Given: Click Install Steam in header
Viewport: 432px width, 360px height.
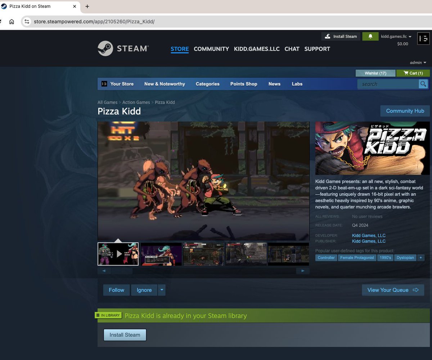Looking at the screenshot, I should point(341,36).
